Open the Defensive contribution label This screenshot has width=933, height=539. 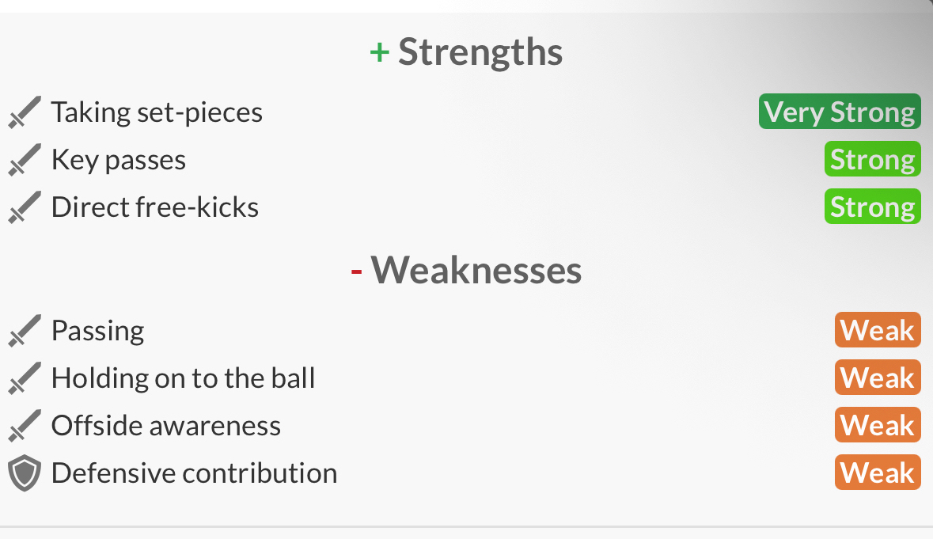coord(195,473)
